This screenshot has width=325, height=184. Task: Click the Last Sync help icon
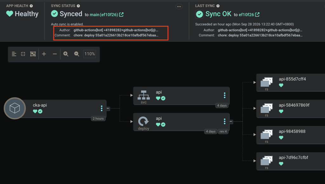pos(218,6)
